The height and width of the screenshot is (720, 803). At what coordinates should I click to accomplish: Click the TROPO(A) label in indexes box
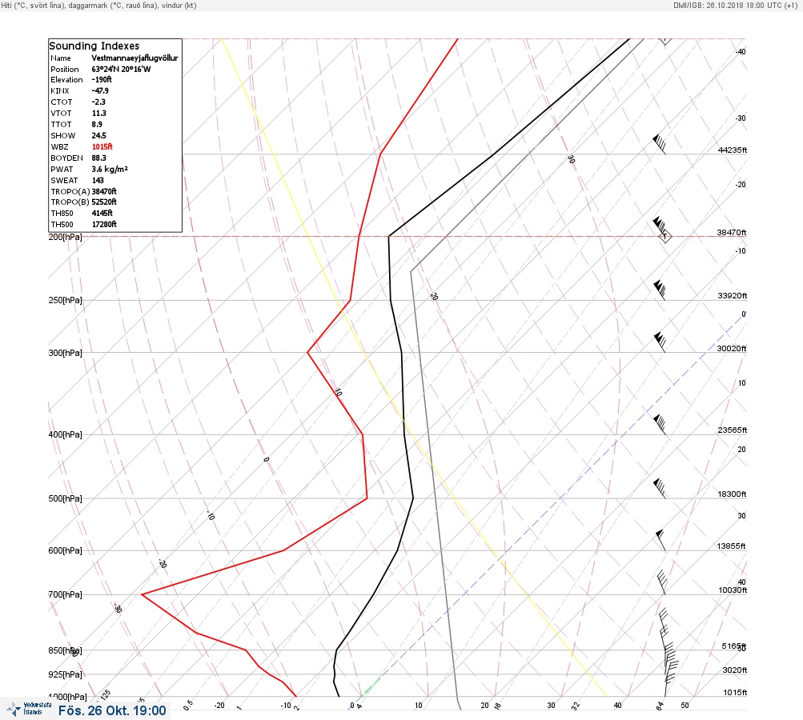(x=70, y=191)
